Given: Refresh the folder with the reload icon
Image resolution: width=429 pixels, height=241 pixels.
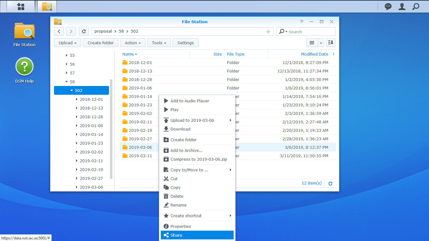Looking at the screenshot, I should pyautogui.click(x=84, y=31).
